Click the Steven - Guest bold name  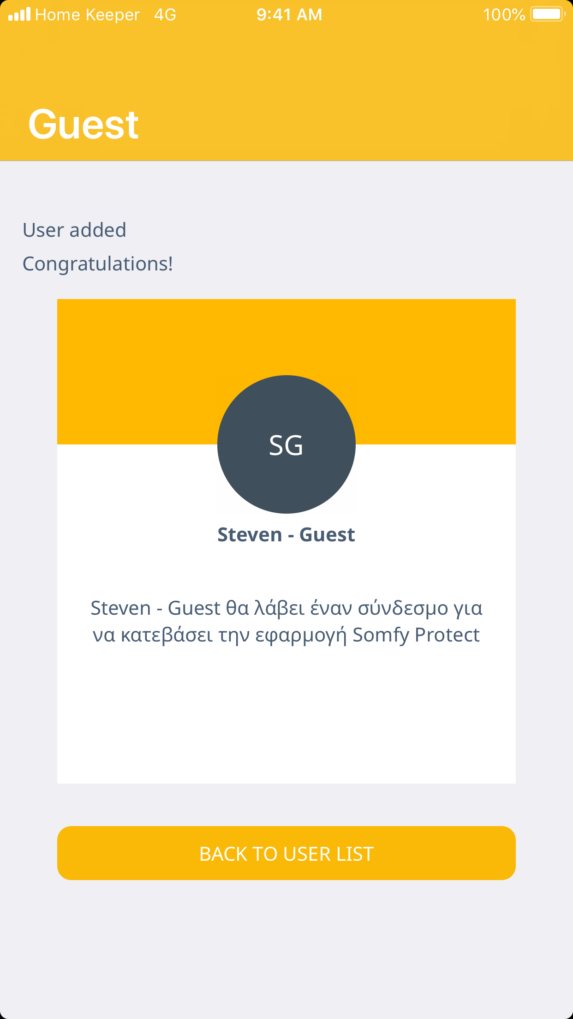(x=286, y=535)
